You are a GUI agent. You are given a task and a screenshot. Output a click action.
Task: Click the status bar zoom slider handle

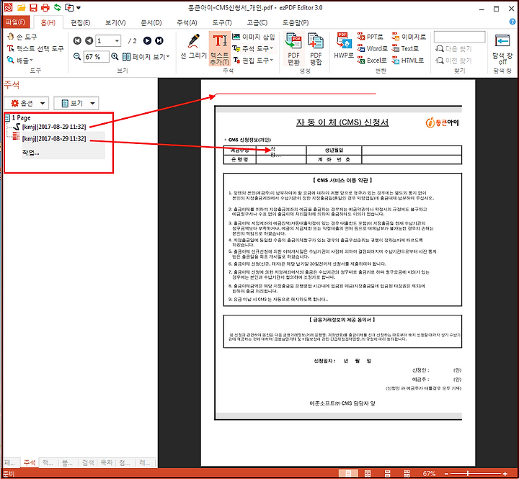point(467,474)
